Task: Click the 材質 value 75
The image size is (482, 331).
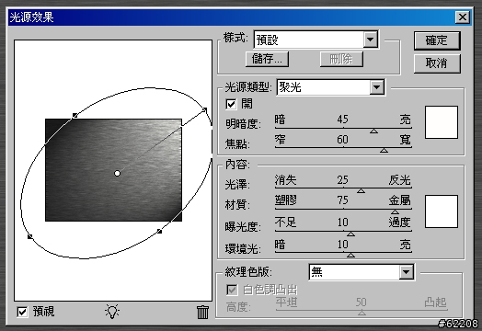Action: pos(343,200)
